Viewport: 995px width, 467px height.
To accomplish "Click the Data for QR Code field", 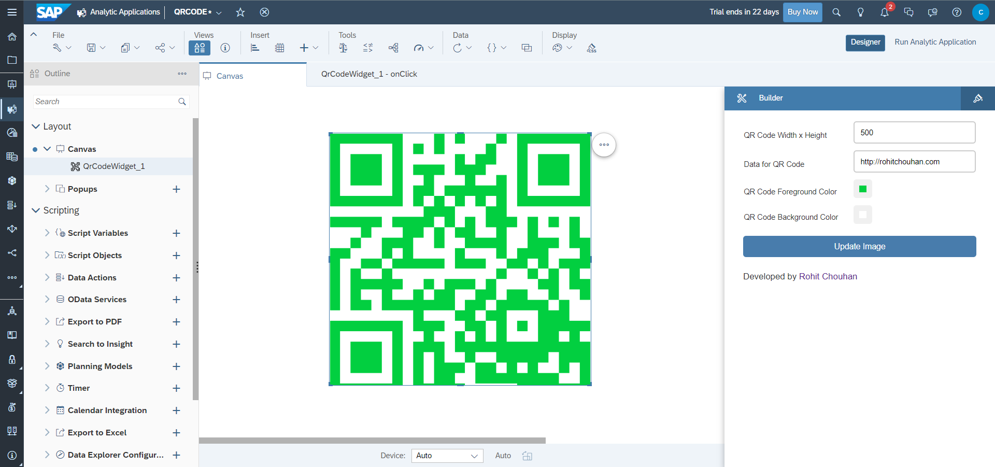I will click(x=915, y=162).
